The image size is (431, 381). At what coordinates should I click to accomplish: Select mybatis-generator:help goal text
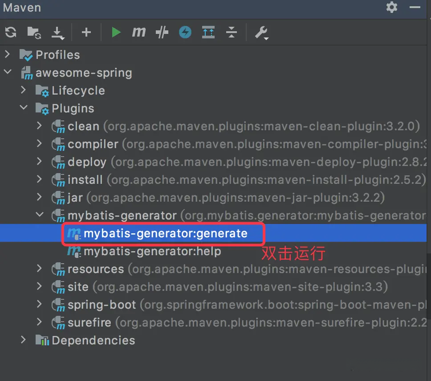point(152,252)
